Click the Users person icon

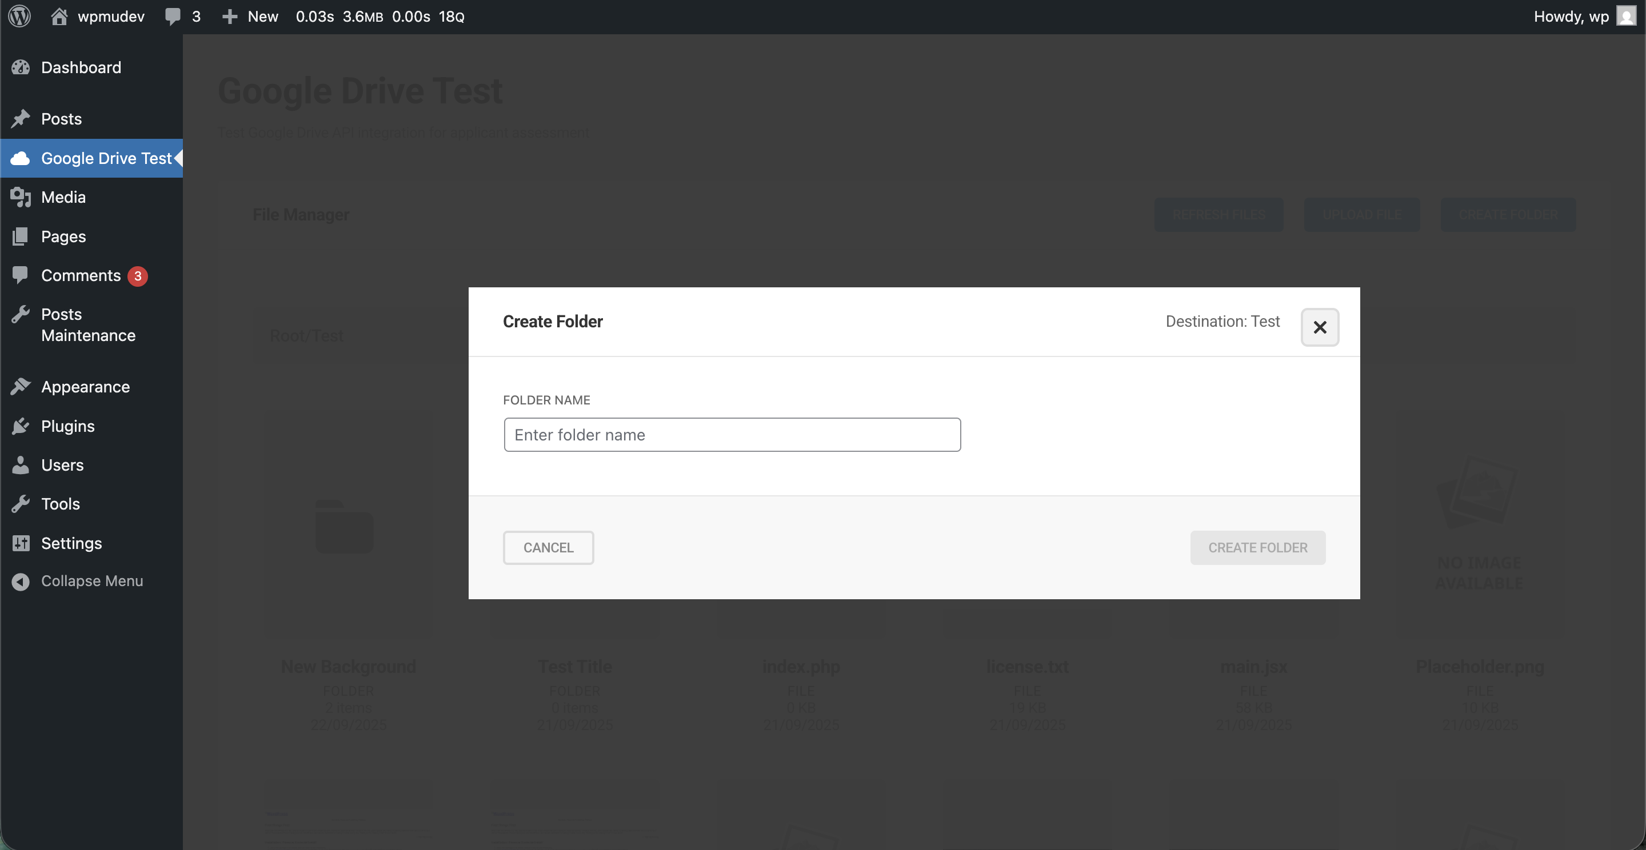(21, 465)
